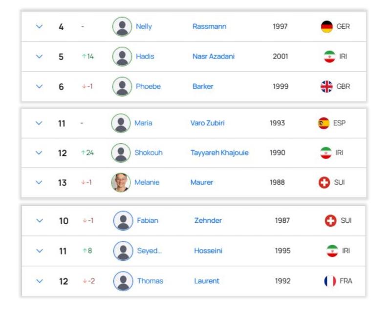The image size is (391, 312).
Task: Click Fabian Zehnder's Swiss flag icon
Action: click(x=331, y=221)
